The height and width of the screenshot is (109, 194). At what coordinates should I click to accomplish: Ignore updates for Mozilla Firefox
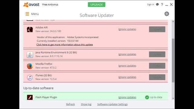(127, 66)
